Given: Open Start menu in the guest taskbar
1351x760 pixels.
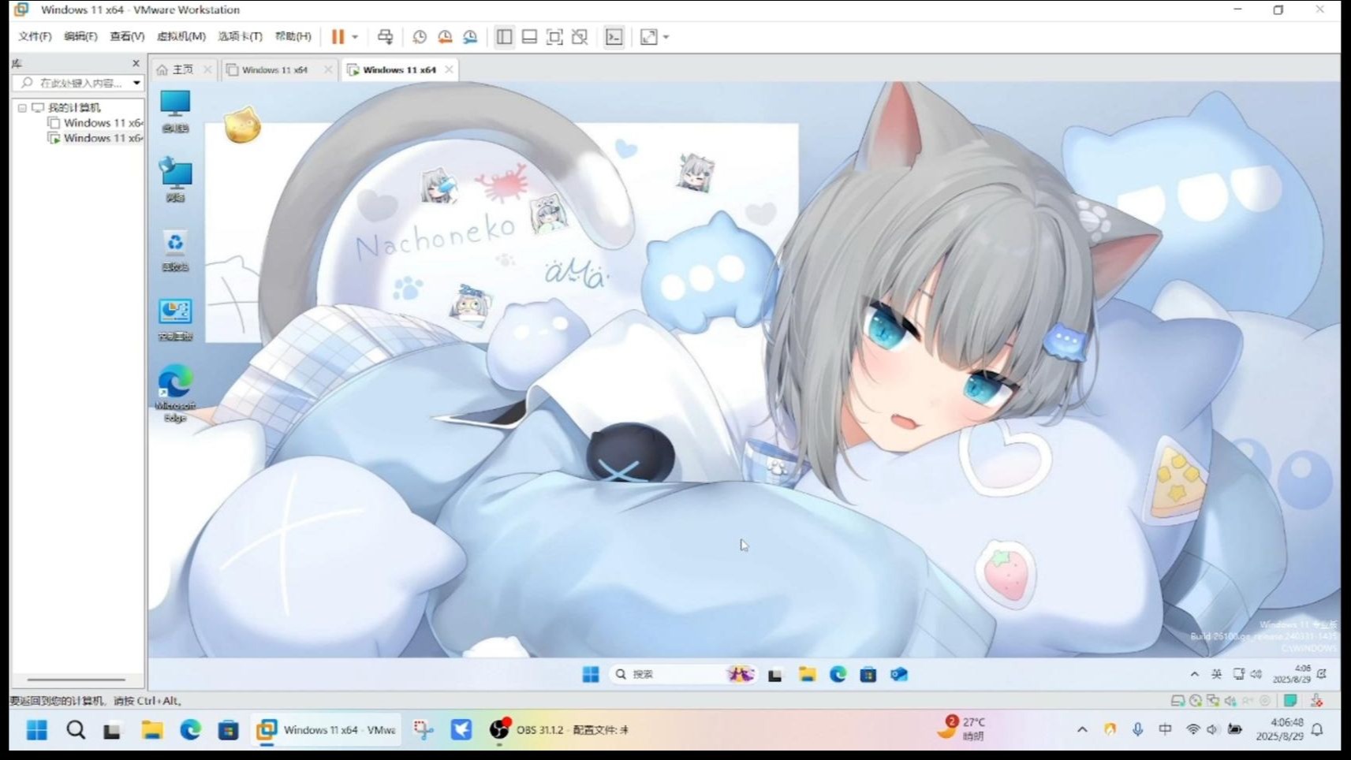Looking at the screenshot, I should click(591, 674).
